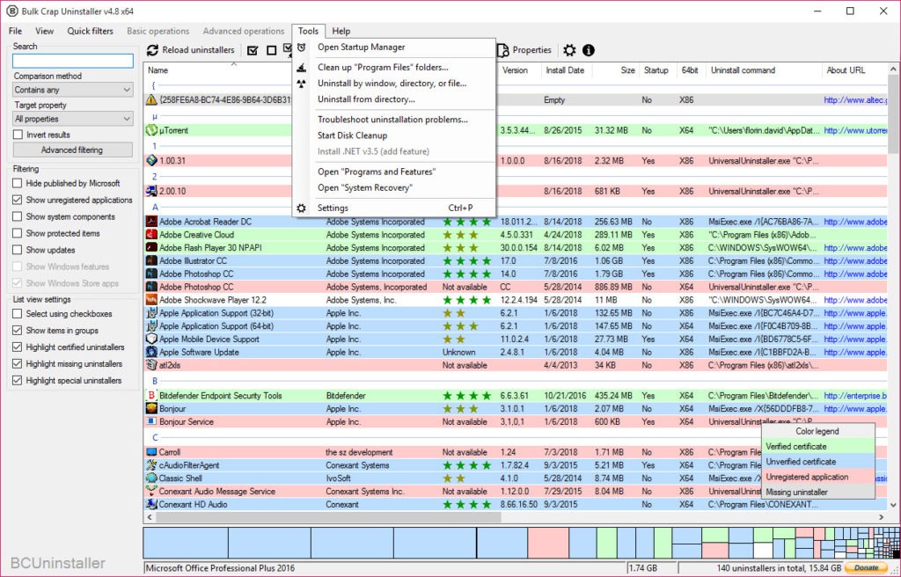Click the Adobe Shockwave Player 12.2 icon

click(x=151, y=300)
